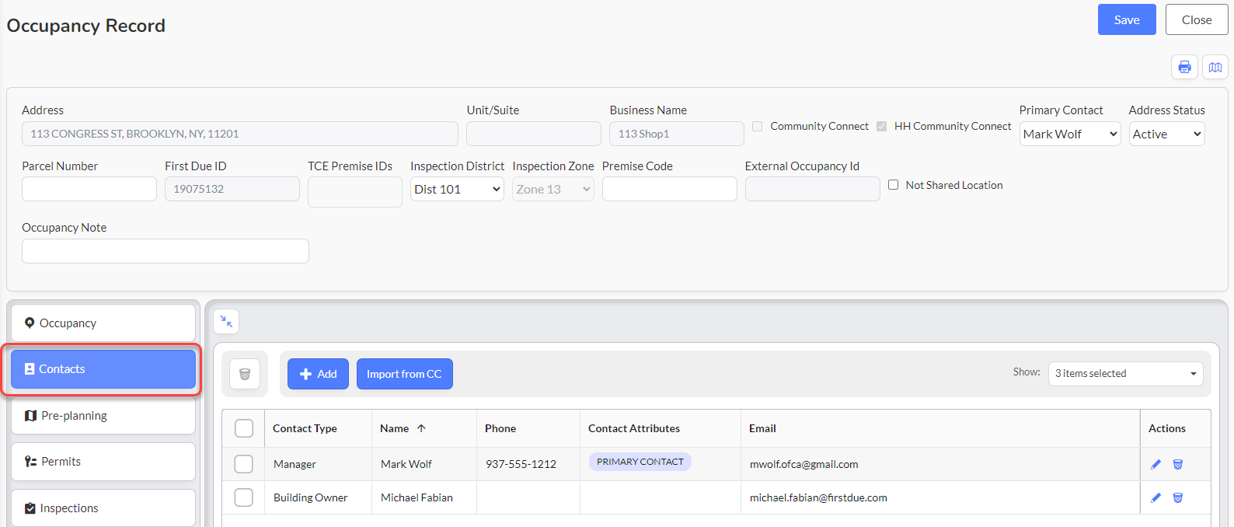This screenshot has height=527, width=1234.
Task: Click Michael Fabian name cell
Action: click(417, 497)
